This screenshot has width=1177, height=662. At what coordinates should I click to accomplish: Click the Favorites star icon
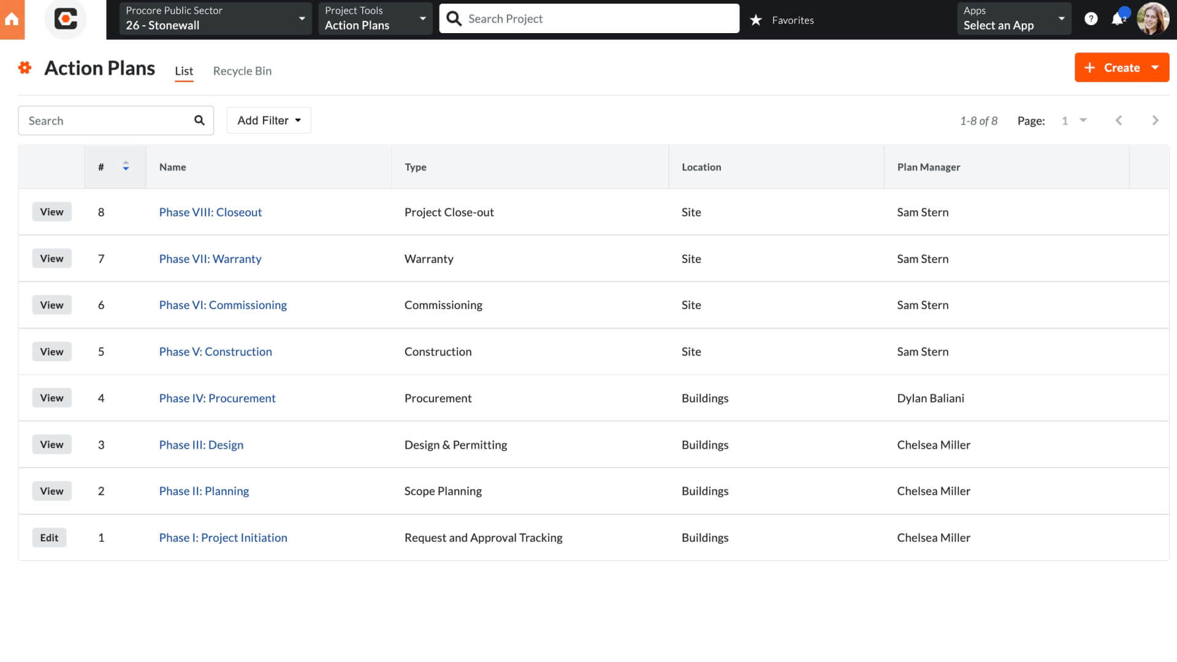point(756,20)
